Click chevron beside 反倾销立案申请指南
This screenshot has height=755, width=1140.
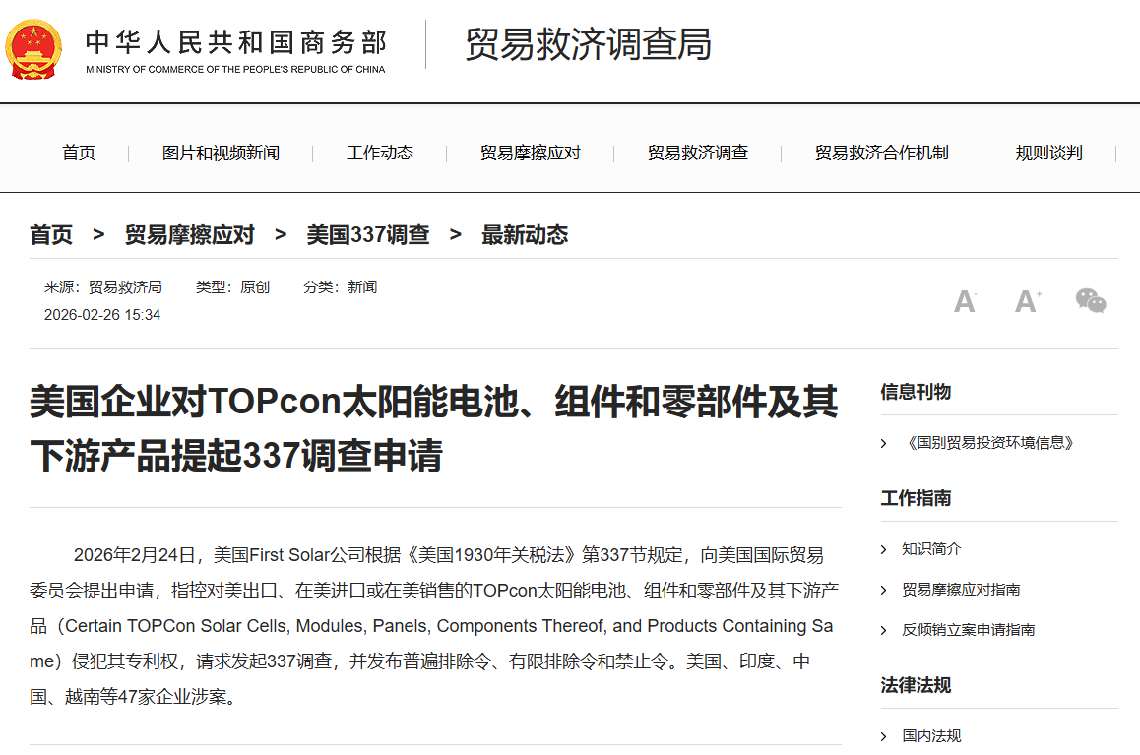(x=883, y=631)
